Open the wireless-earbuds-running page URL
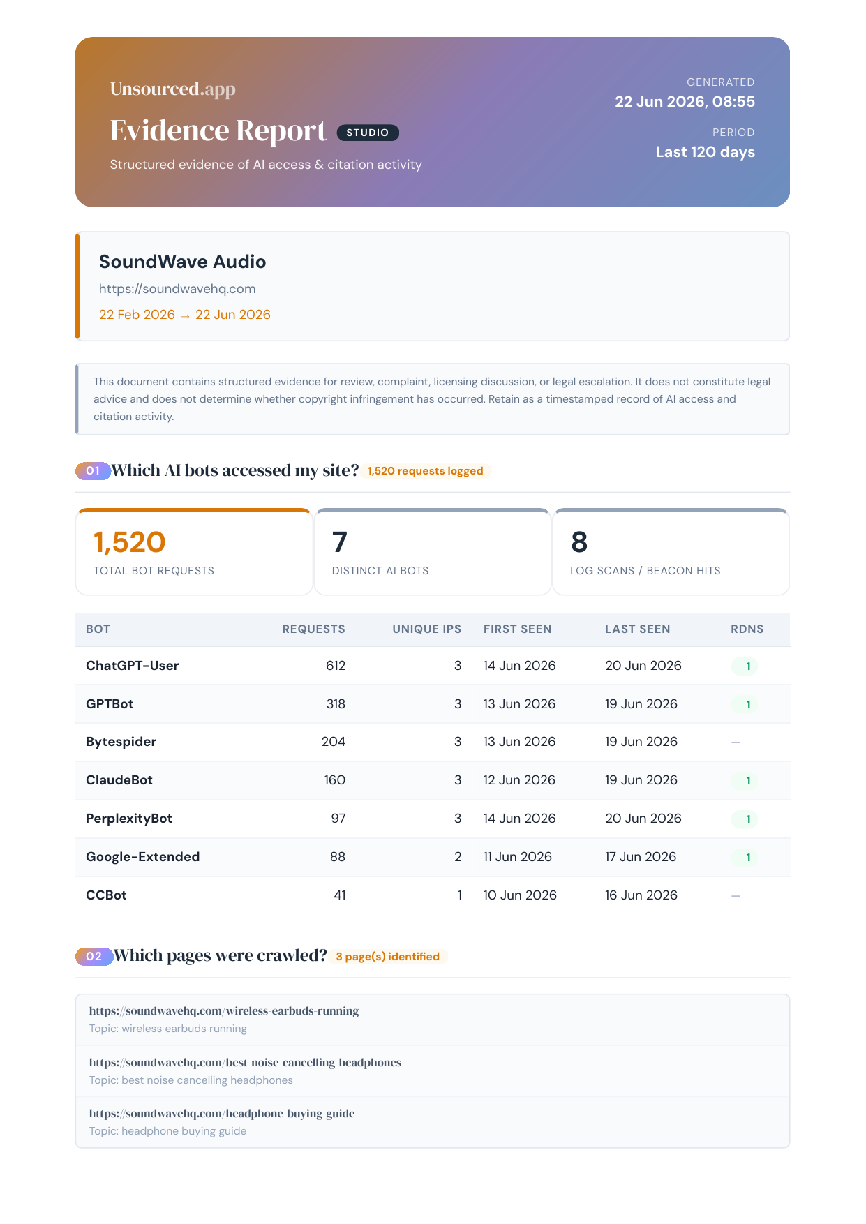 coord(224,1011)
